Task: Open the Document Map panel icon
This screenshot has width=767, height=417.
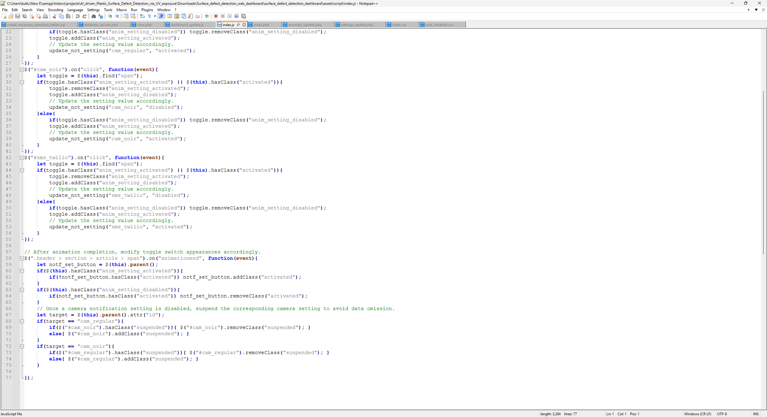Action: [177, 16]
